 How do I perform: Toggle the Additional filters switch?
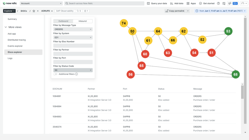(x=55, y=74)
